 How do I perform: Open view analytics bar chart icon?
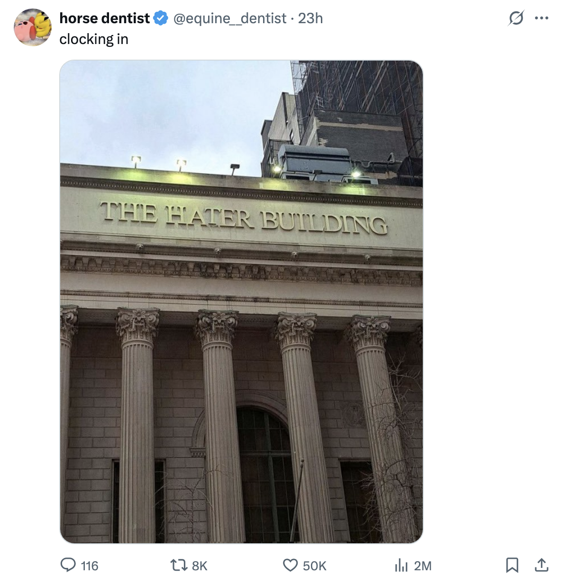[x=401, y=565]
